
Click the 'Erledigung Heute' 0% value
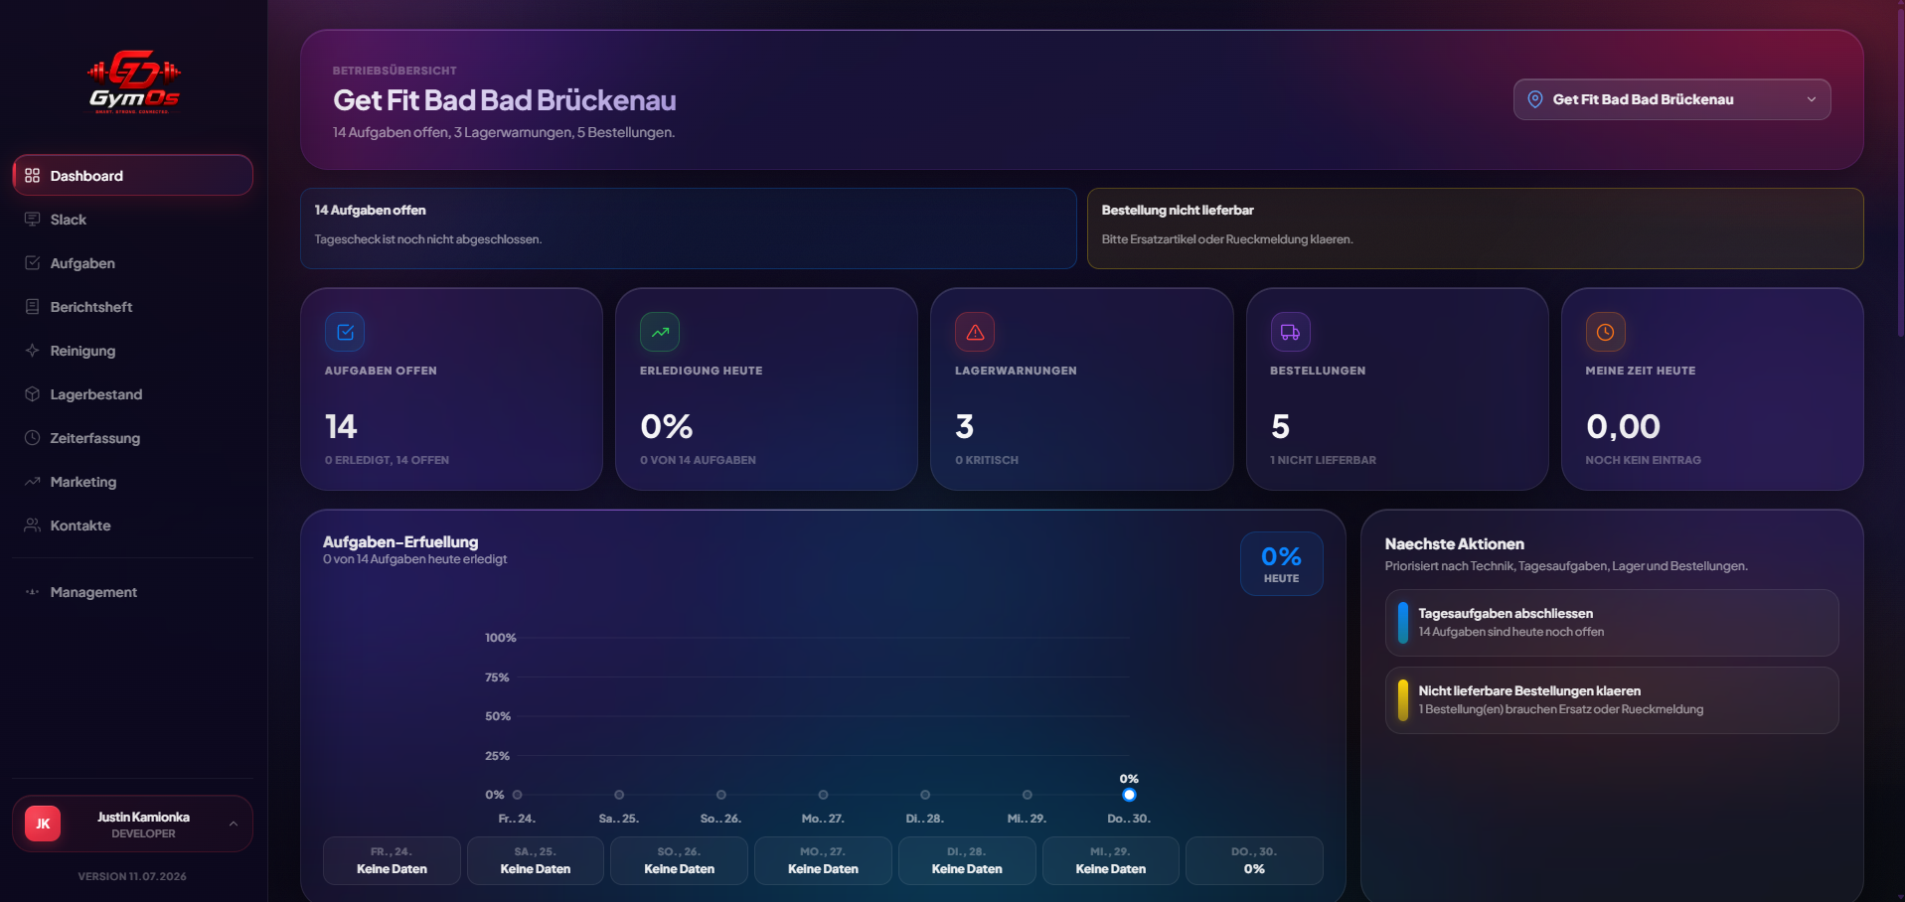(666, 426)
